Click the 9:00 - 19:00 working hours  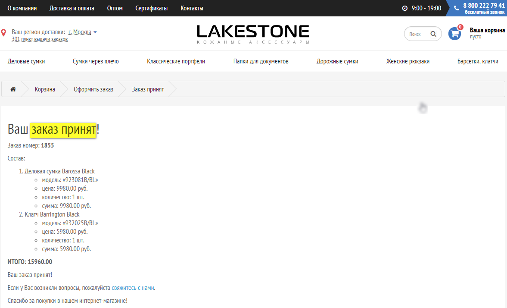coord(426,8)
